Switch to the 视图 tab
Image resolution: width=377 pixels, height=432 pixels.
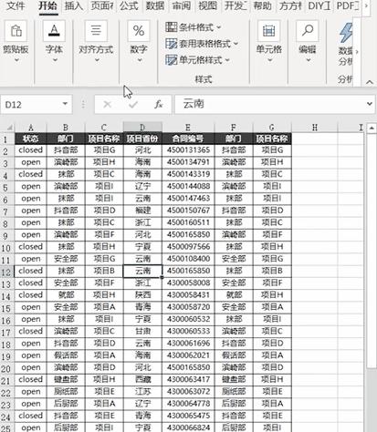pos(207,5)
